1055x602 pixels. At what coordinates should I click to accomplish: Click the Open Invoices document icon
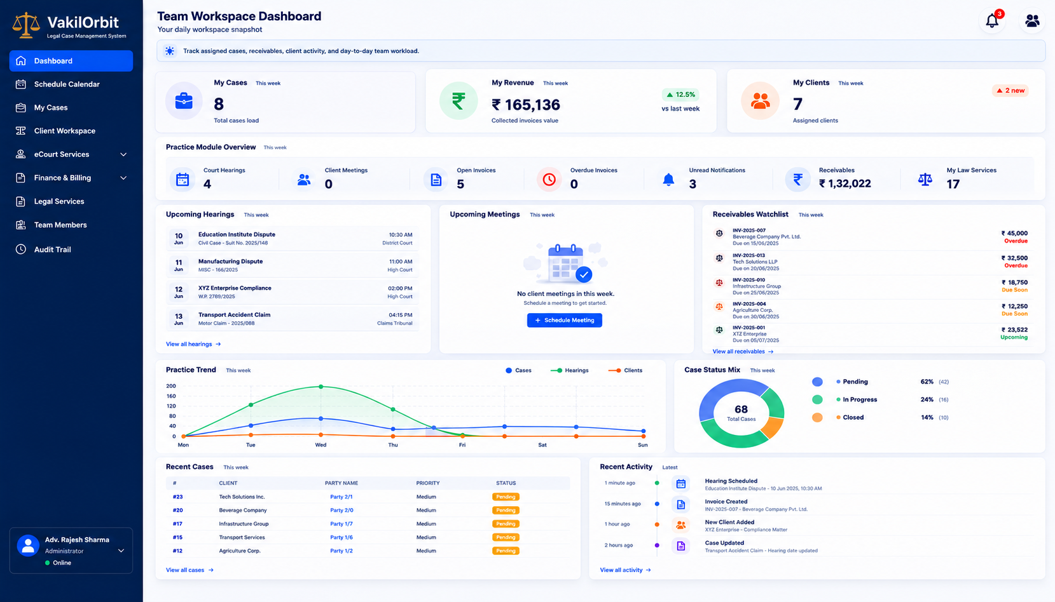[436, 180]
